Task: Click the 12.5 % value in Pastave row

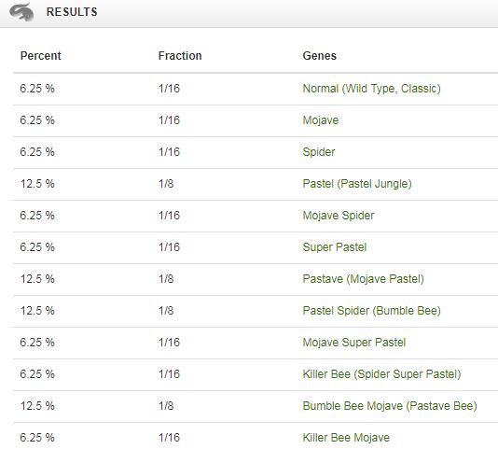Action: pos(37,279)
